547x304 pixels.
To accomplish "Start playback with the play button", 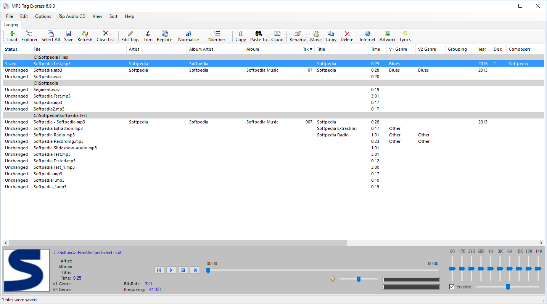I will (x=171, y=270).
